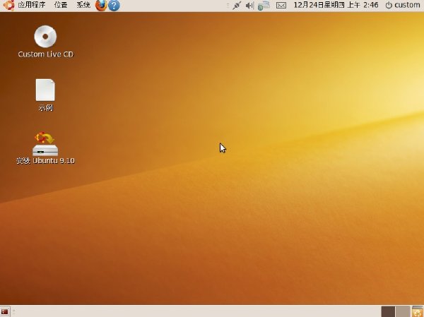Click the panel handle grip at top
Viewport: 424px width, 317px height.
coord(228,6)
